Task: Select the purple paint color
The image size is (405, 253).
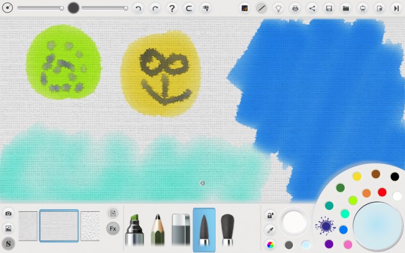Action: pos(329,244)
